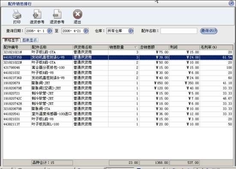Open the end date picker arrow

pos(86,31)
